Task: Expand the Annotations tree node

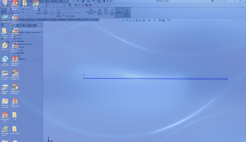Action: click(12, 41)
